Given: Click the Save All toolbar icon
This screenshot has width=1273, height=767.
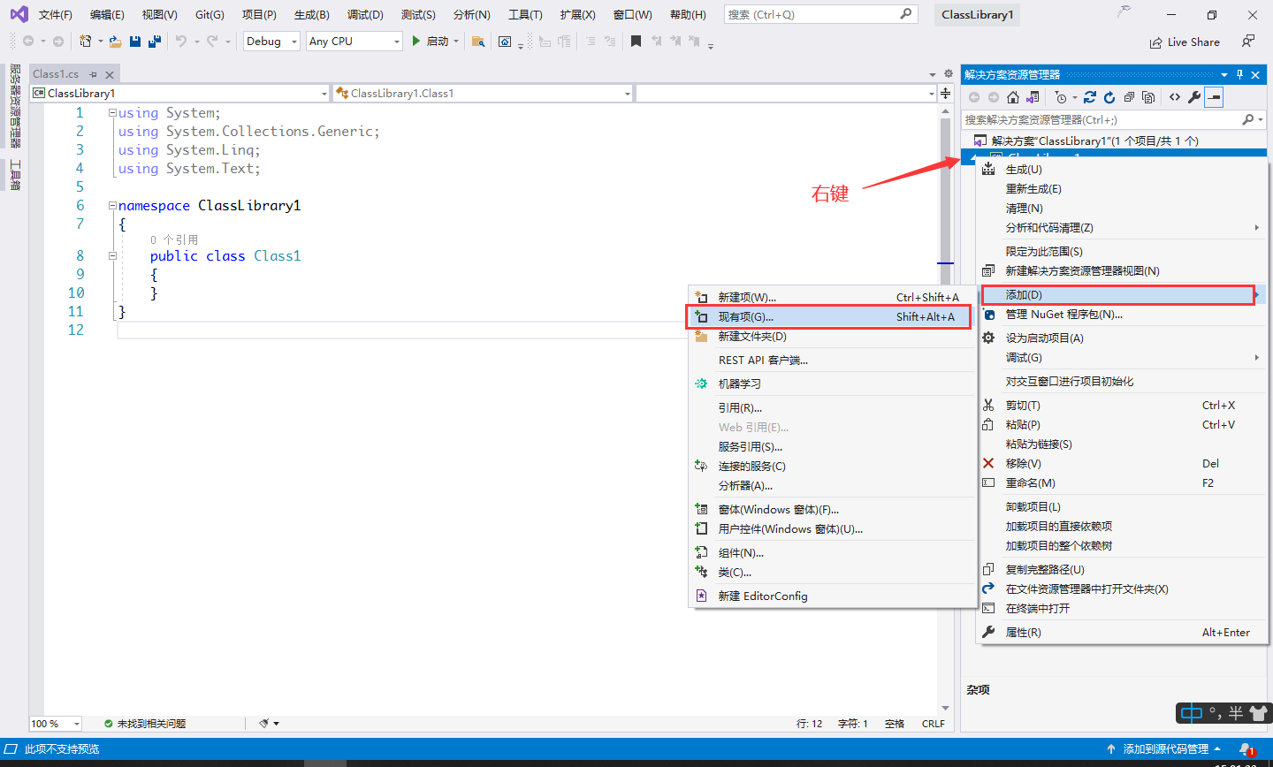Looking at the screenshot, I should (155, 42).
